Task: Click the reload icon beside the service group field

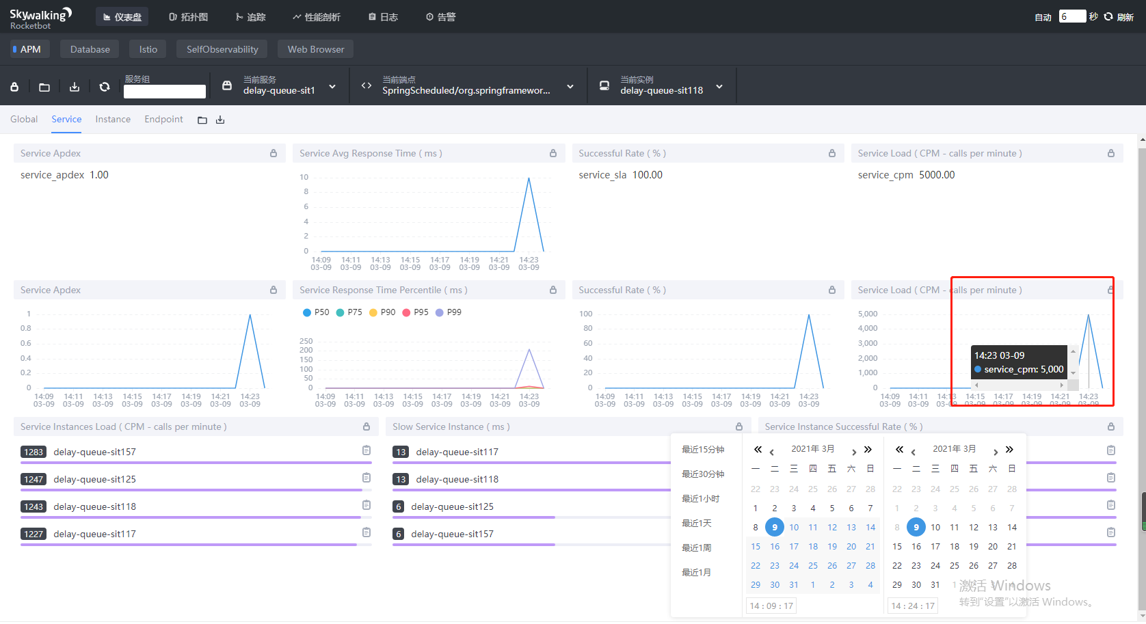Action: pos(105,87)
